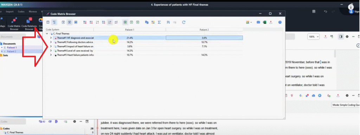The width and height of the screenshot is (360, 135).
Task: Select the Patient 2 document
Action: [12, 51]
